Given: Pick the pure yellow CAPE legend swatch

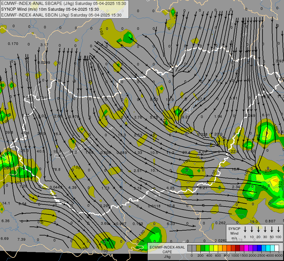Looking at the screenshot, I should click(216, 248).
